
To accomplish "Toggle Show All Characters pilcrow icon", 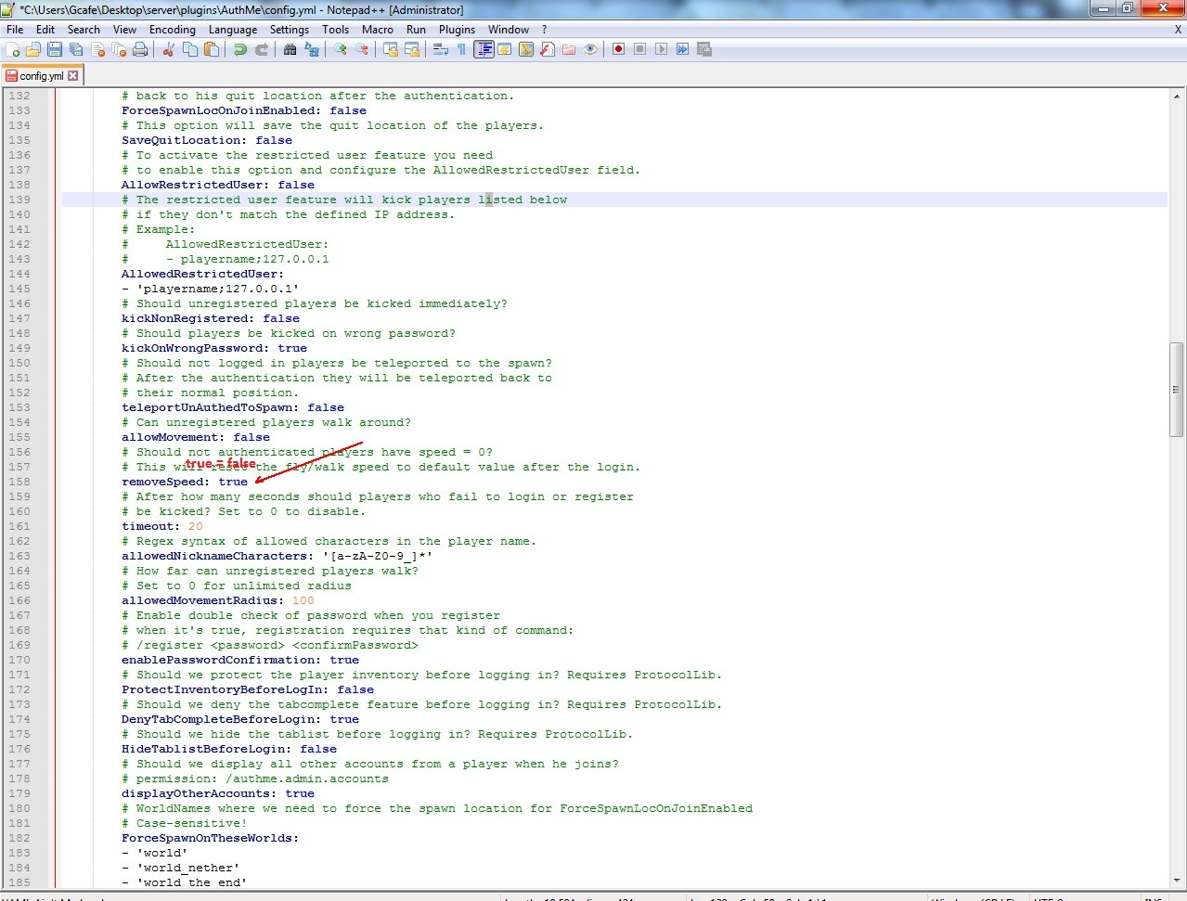I will (x=462, y=49).
